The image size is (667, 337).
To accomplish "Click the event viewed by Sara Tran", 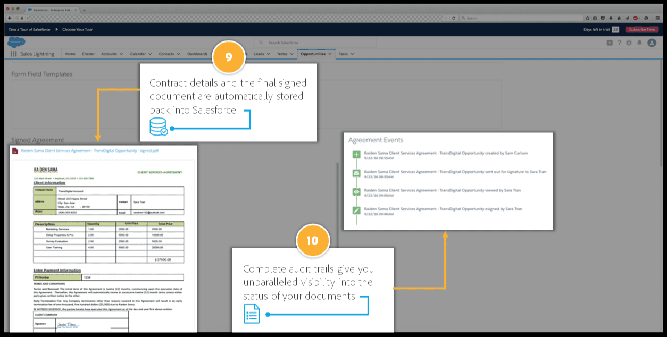I will pos(443,190).
